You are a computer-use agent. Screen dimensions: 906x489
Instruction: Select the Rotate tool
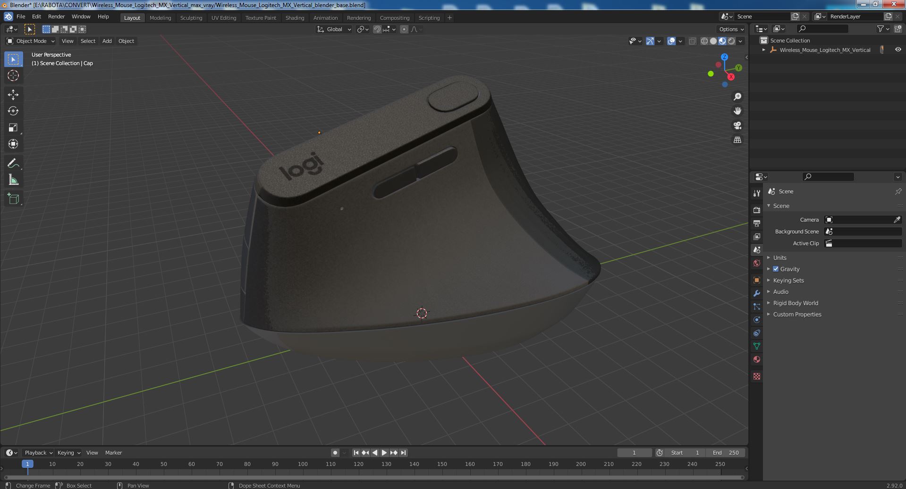pyautogui.click(x=13, y=111)
